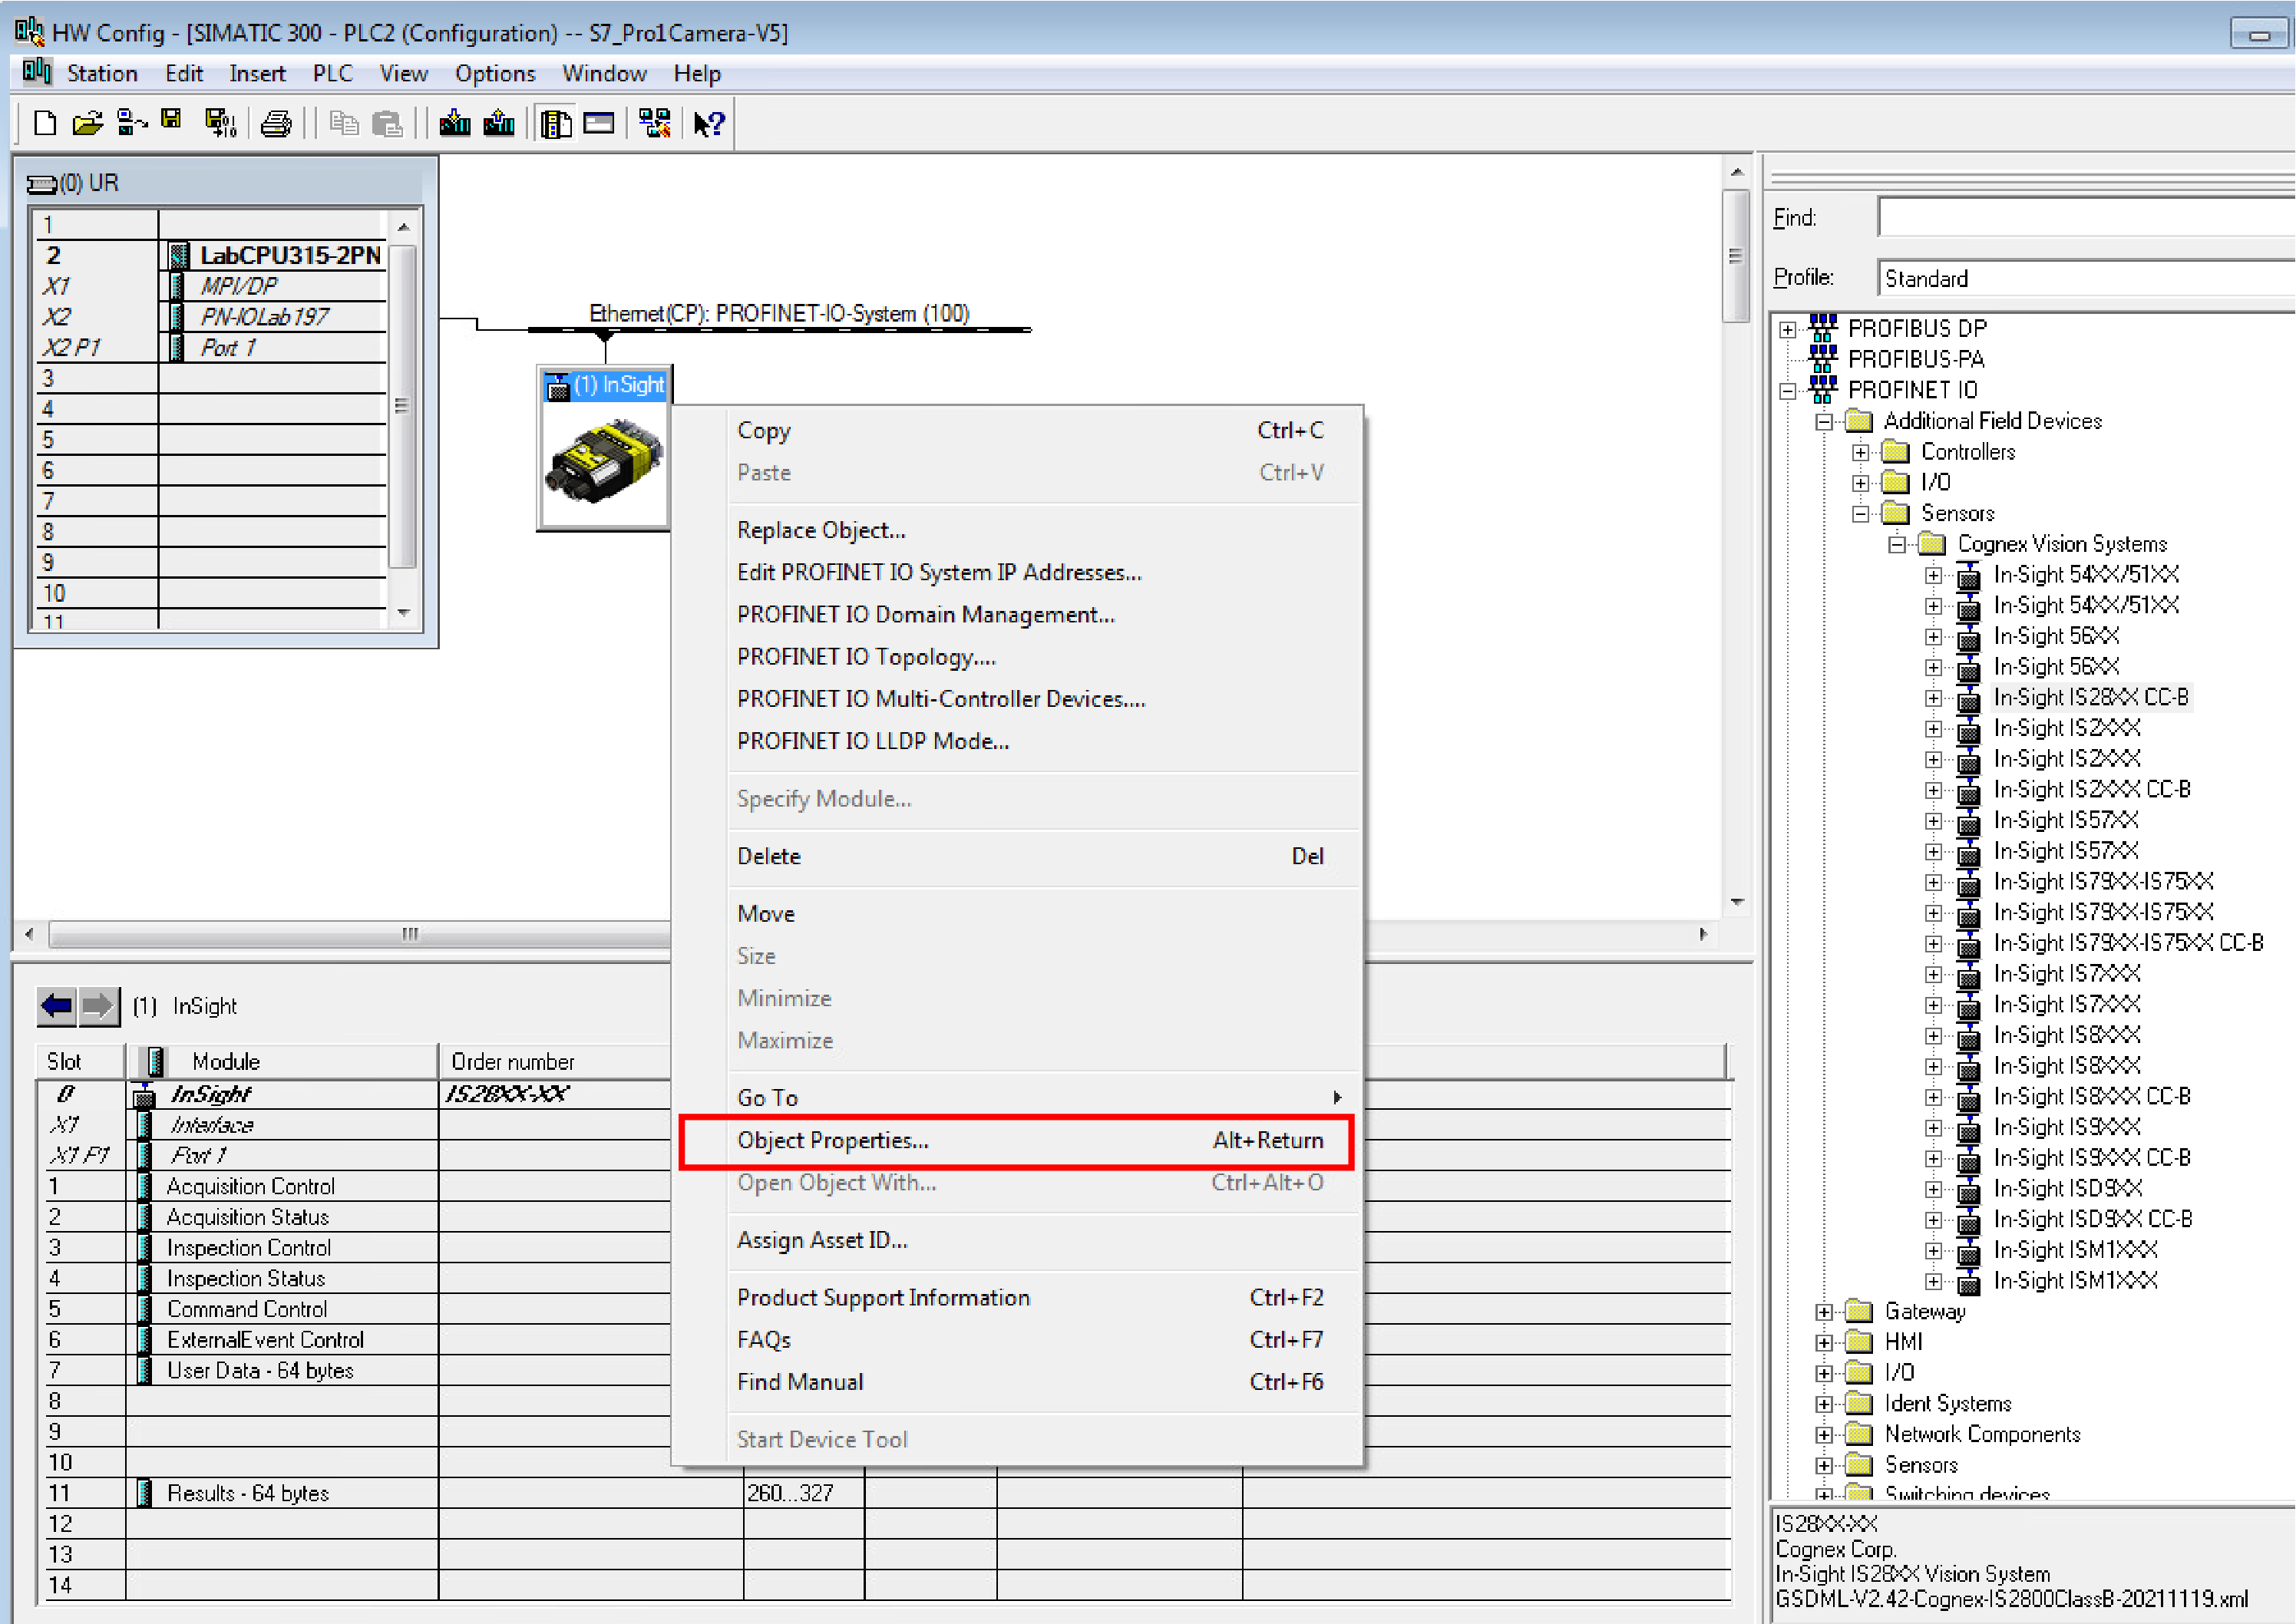
Task: Expand the Gateway catalog folder
Action: click(1824, 1312)
